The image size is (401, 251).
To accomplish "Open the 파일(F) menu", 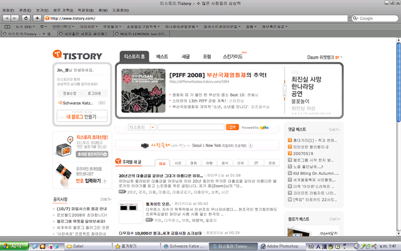I will click(8, 10).
